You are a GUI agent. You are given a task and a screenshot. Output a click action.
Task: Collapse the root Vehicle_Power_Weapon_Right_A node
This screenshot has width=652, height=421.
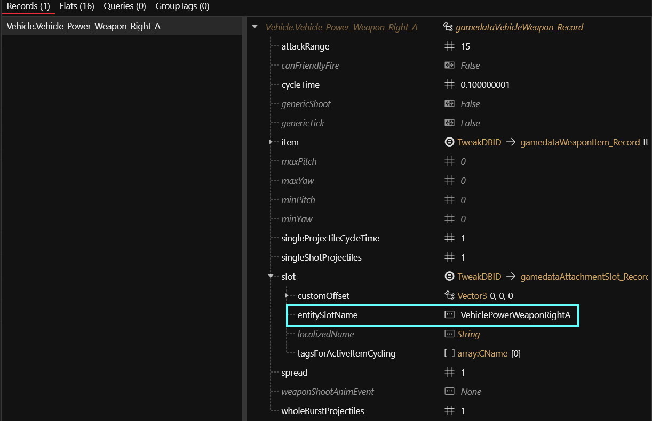(x=255, y=27)
